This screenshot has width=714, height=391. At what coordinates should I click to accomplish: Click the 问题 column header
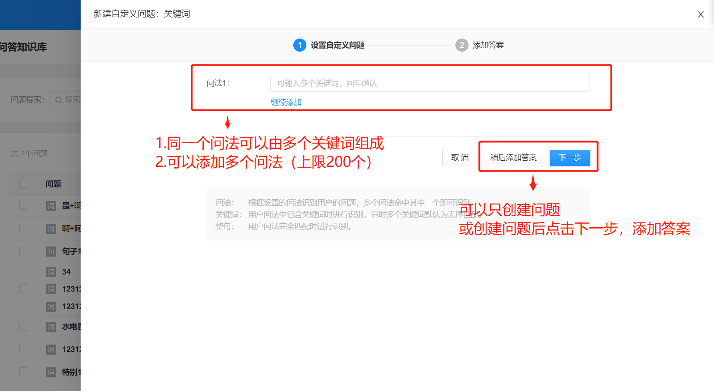pyautogui.click(x=53, y=184)
